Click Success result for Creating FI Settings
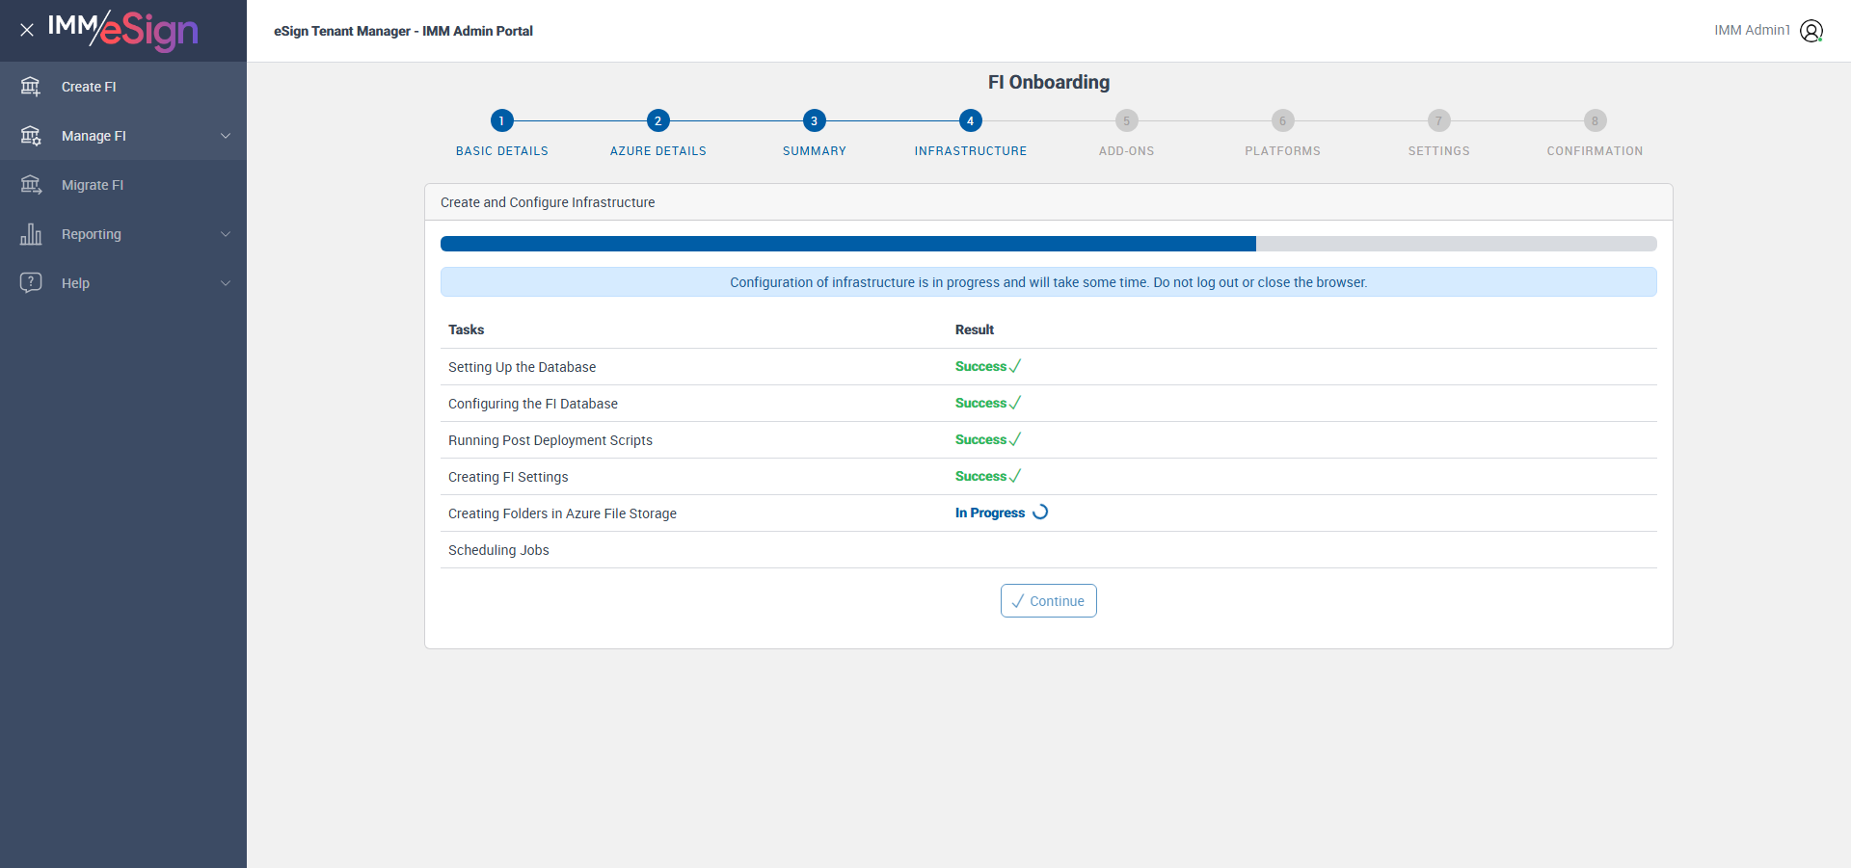 pos(988,476)
